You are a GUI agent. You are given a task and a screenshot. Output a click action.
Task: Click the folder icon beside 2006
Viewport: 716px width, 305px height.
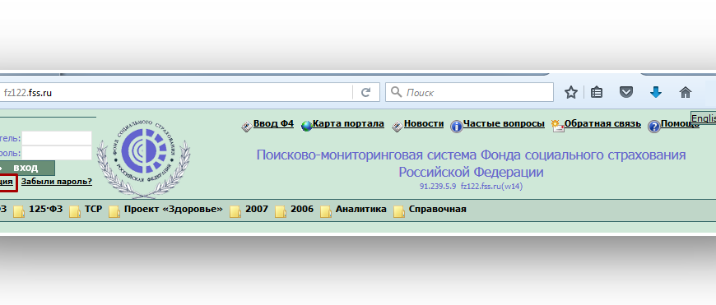coord(281,212)
